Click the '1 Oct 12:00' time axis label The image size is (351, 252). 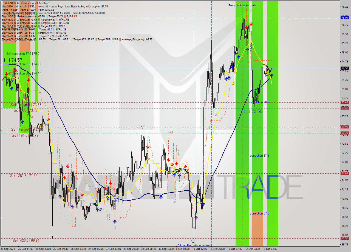point(200,249)
